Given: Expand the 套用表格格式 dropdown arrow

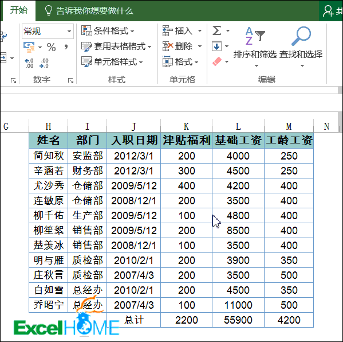Looking at the screenshot, I should click(149, 46).
